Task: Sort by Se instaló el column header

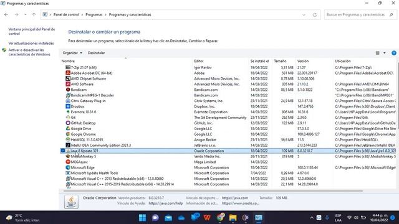Action: click(261, 61)
